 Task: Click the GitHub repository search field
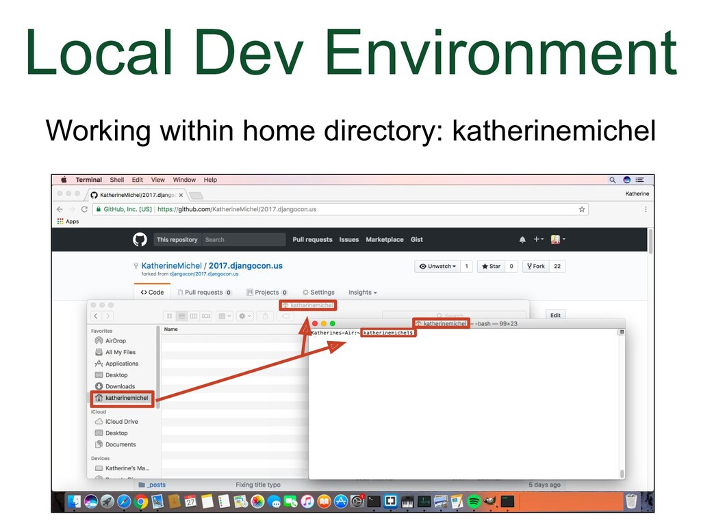pos(244,239)
